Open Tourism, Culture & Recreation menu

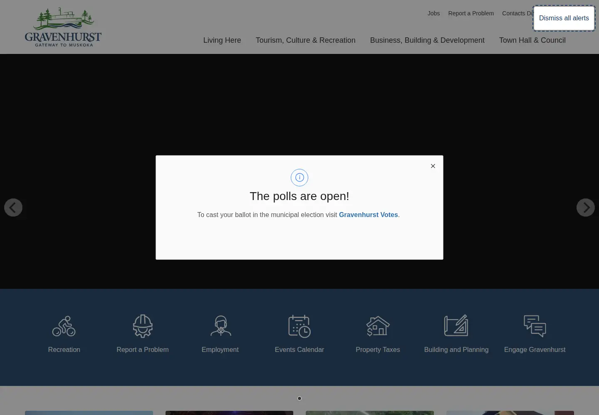coord(306,40)
